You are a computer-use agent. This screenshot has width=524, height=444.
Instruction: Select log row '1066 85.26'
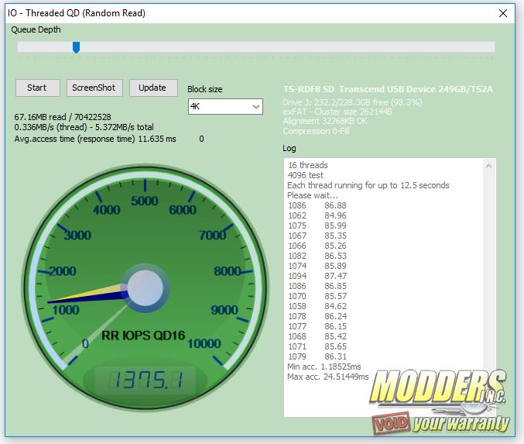317,246
